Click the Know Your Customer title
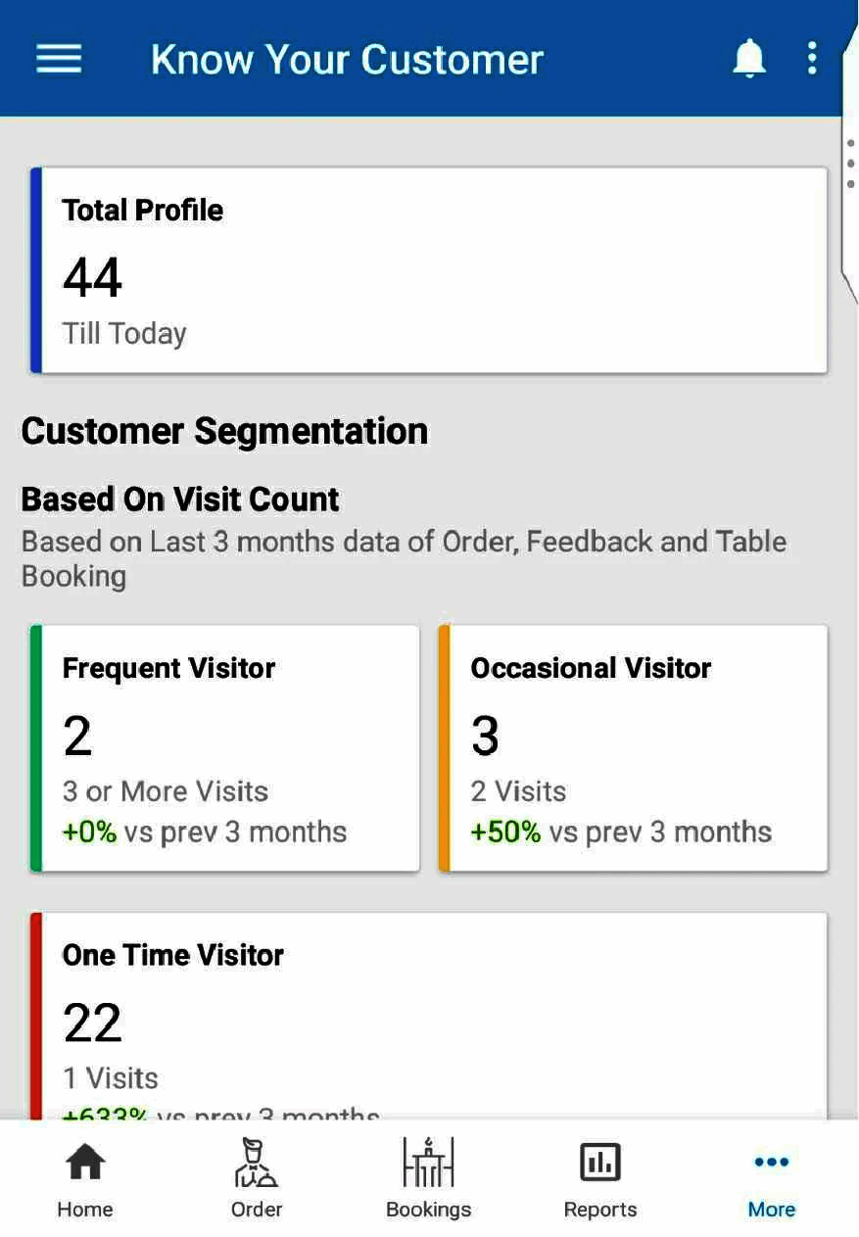859x1237 pixels. [347, 60]
